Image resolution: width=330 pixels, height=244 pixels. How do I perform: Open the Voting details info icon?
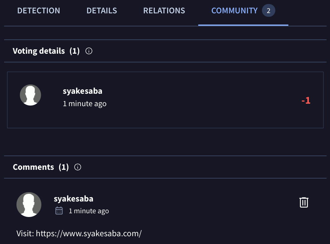tap(89, 51)
